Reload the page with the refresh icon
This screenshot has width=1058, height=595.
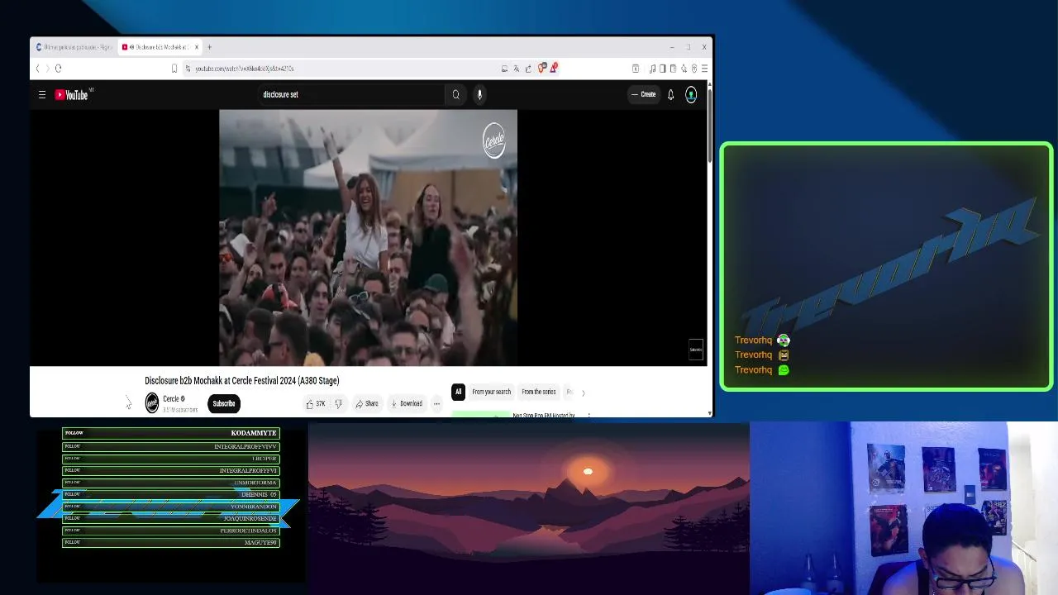[x=58, y=69]
